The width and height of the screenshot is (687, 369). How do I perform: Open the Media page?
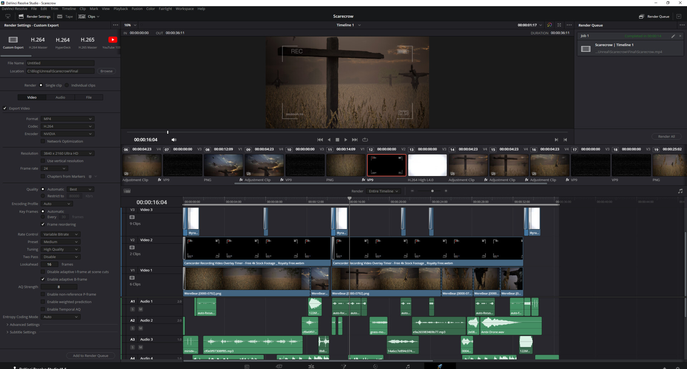click(x=247, y=366)
